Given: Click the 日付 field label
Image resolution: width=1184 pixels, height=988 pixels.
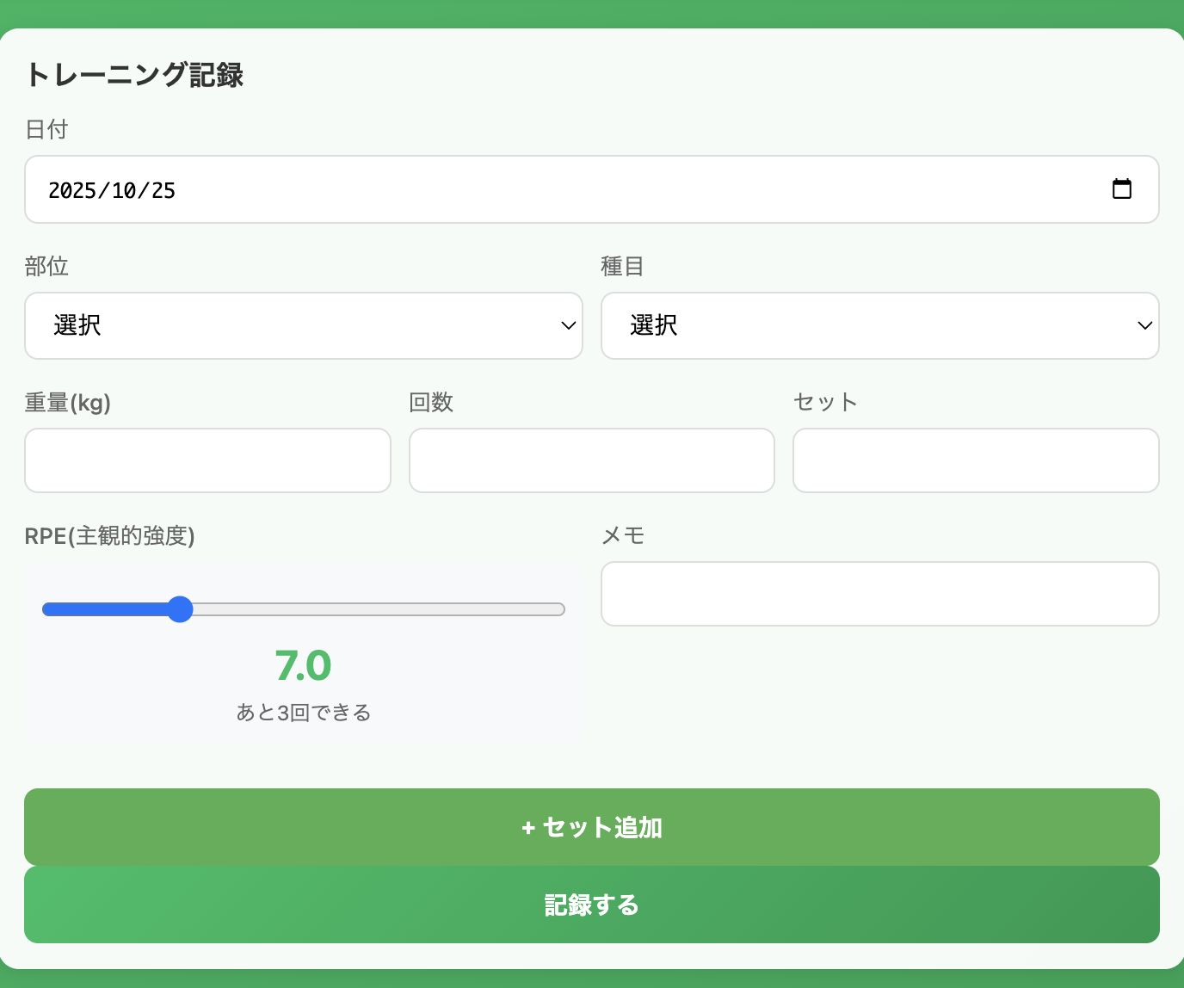Looking at the screenshot, I should coord(46,129).
